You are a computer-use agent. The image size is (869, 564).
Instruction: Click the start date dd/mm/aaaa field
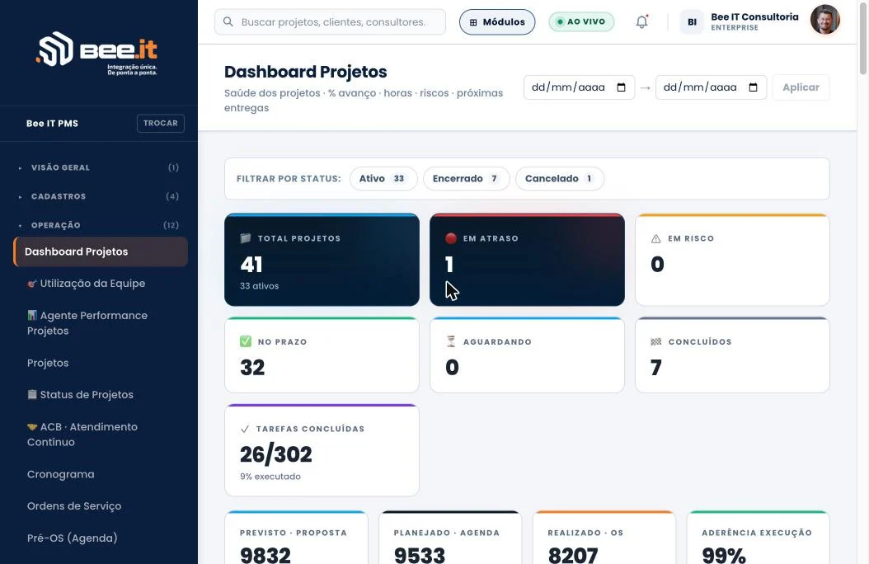click(579, 87)
